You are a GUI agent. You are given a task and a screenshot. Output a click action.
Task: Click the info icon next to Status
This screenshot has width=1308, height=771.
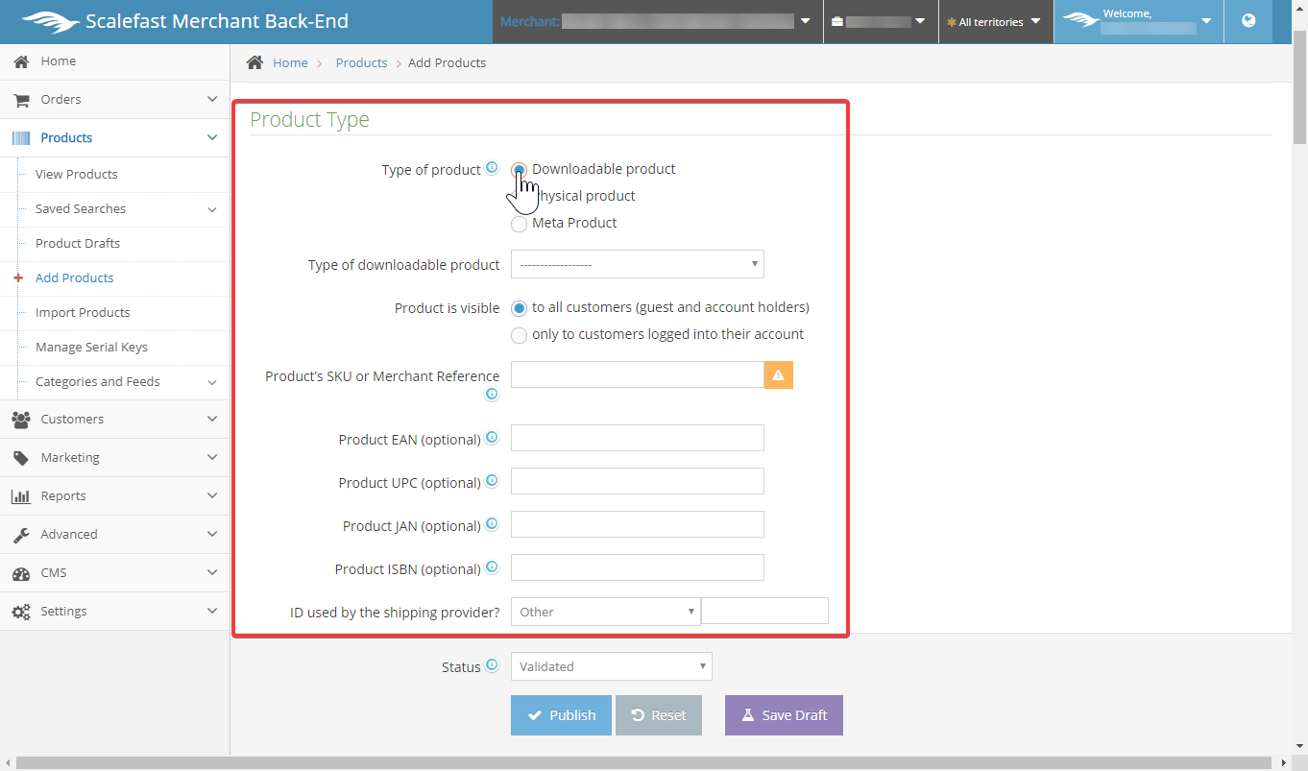(492, 665)
